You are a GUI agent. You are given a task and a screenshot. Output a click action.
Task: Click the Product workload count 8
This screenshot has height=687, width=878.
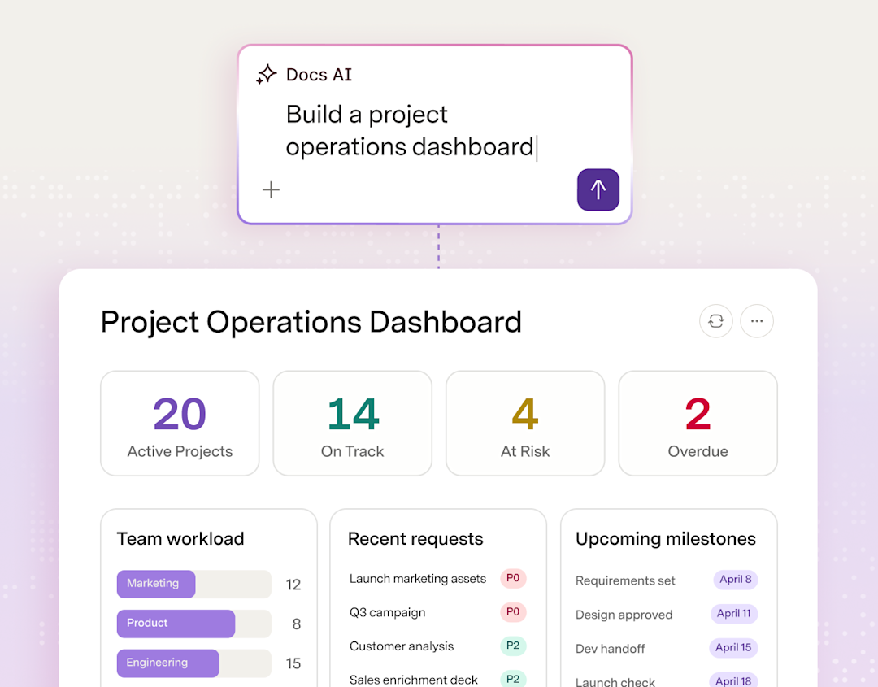click(x=296, y=624)
